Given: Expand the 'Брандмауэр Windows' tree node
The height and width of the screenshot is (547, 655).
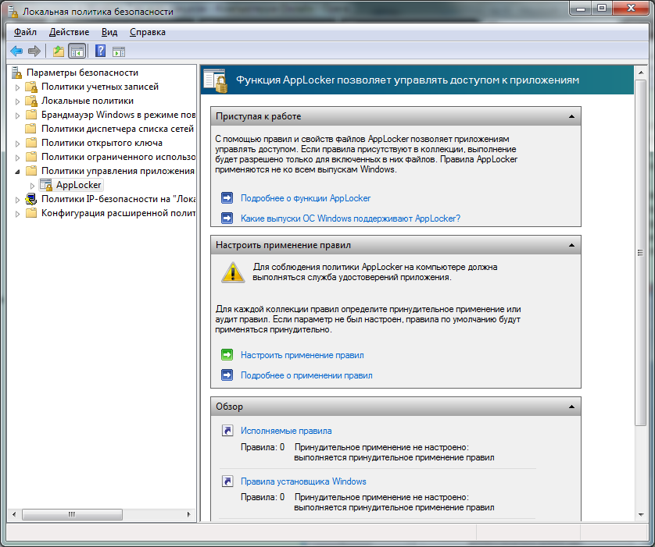Looking at the screenshot, I should click(x=17, y=115).
